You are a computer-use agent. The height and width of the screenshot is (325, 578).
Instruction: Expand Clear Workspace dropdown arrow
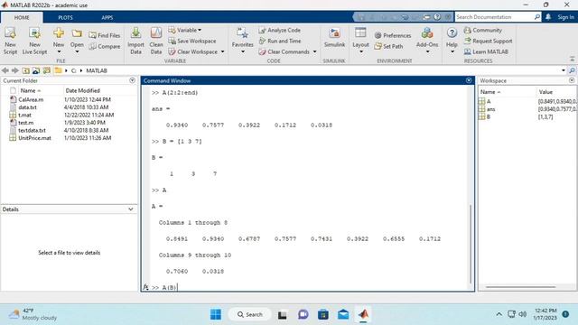(x=222, y=52)
